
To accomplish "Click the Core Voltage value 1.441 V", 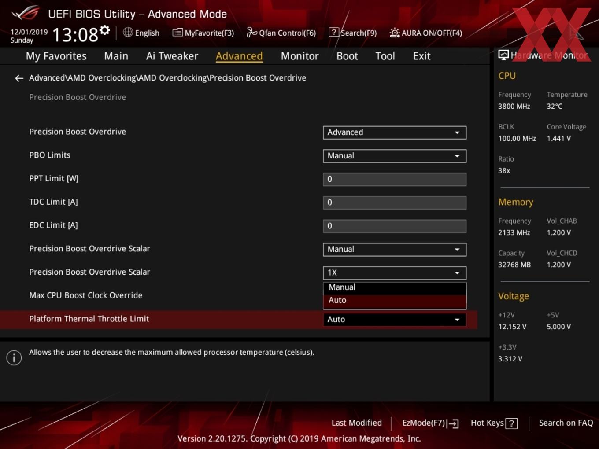I will [x=558, y=139].
